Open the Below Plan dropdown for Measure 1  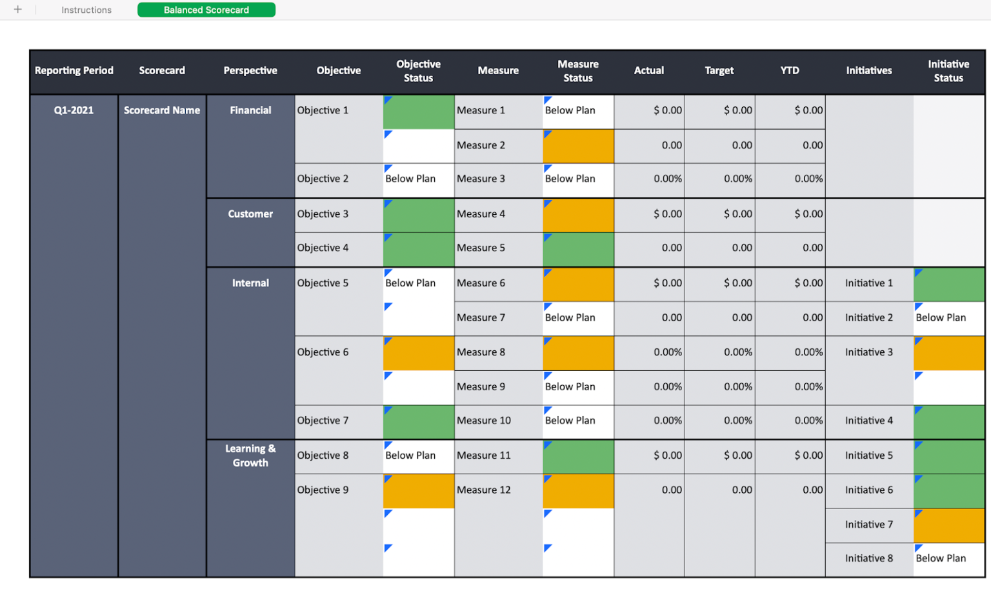click(577, 111)
